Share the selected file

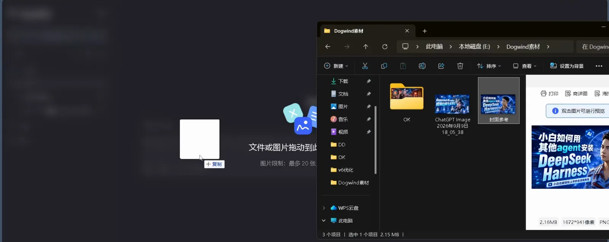click(441, 66)
